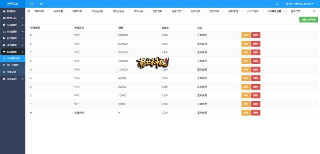This screenshot has width=320, height=154.
Task: Click the red 删除 button for VIP1
Action: 256,104
